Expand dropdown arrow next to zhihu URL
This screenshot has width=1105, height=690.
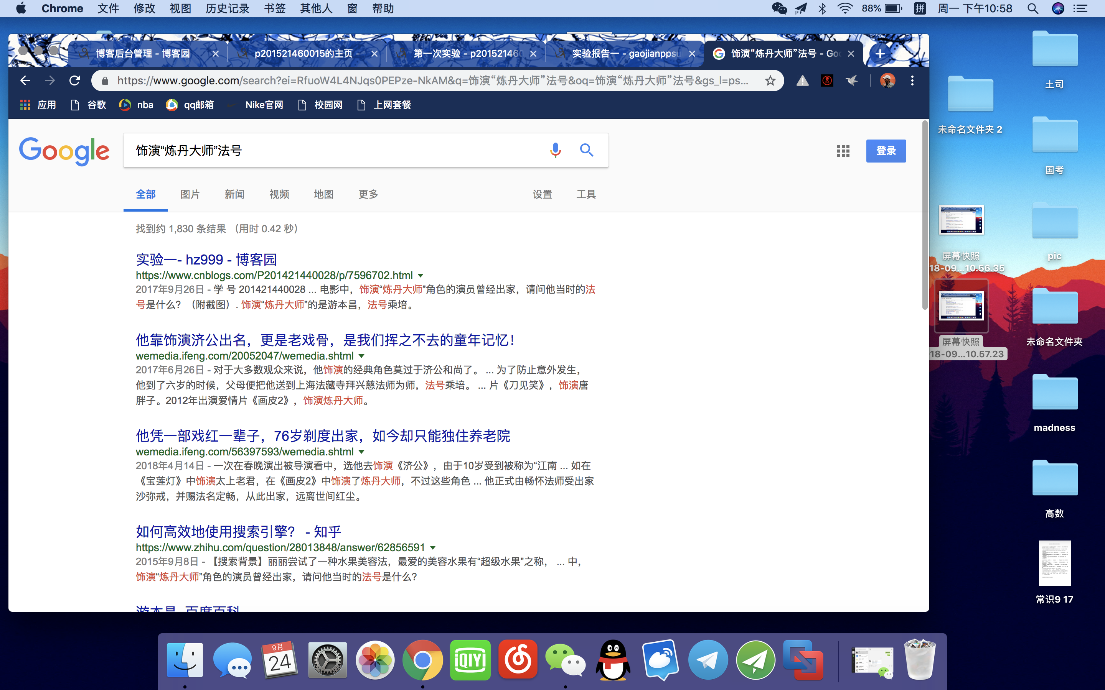click(x=433, y=548)
